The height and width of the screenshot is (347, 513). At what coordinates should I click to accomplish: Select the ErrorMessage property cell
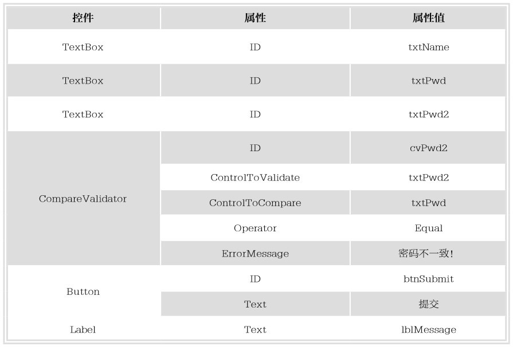255,253
